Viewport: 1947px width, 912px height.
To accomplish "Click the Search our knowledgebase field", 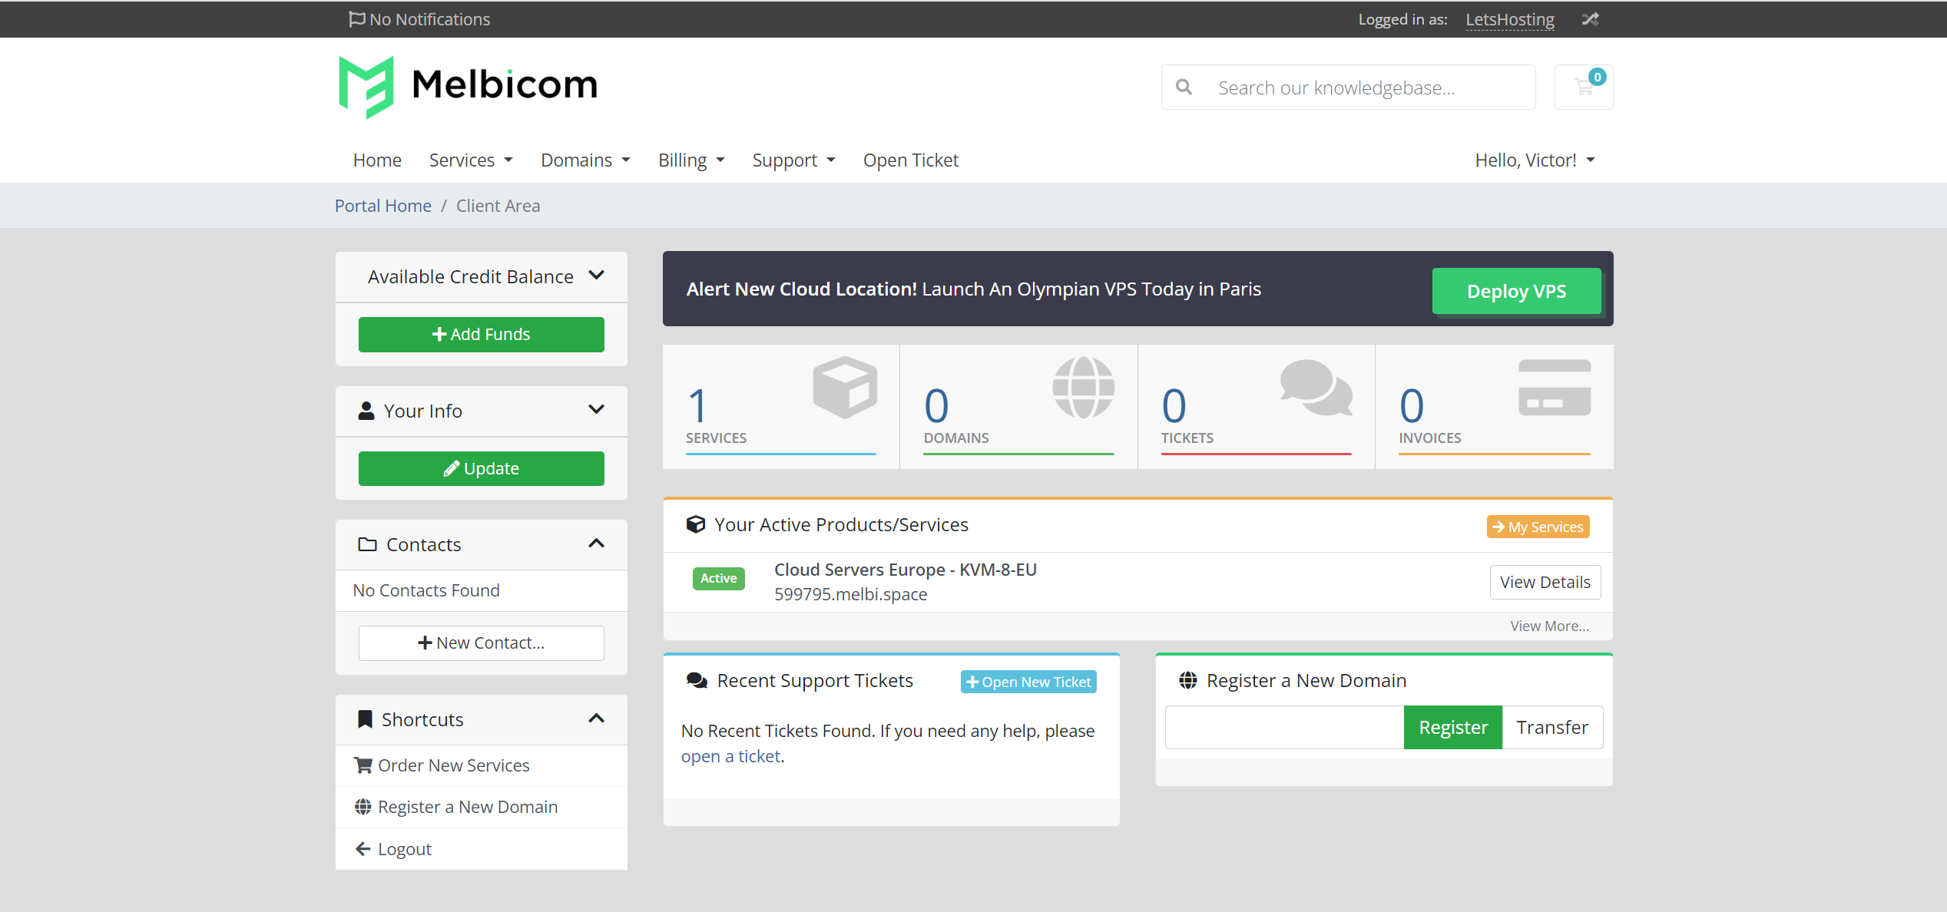I will pos(1349,88).
